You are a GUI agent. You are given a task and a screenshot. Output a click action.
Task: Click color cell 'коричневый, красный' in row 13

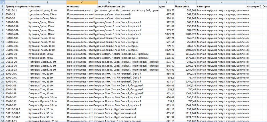pos(139,54)
